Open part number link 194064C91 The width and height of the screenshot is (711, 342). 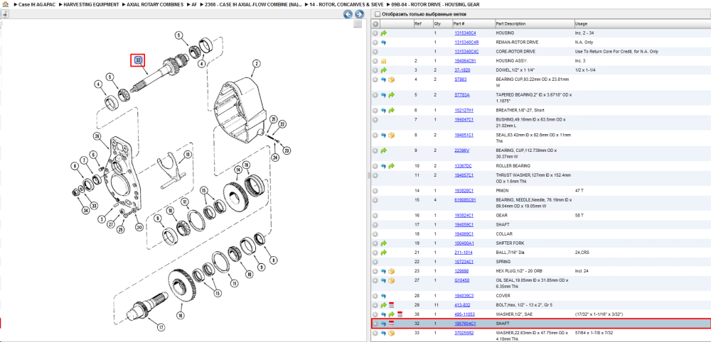tap(465, 60)
